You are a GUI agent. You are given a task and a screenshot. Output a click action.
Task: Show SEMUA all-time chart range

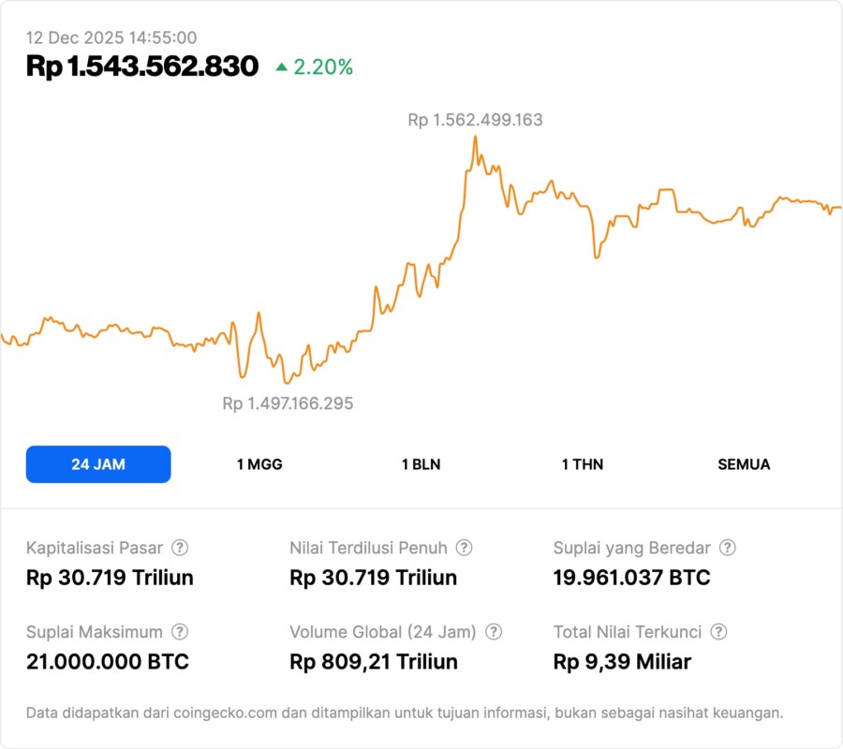(x=744, y=464)
